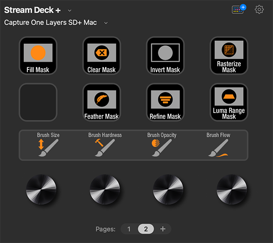
Task: Select the Fill Mask key
Action: tap(38, 55)
